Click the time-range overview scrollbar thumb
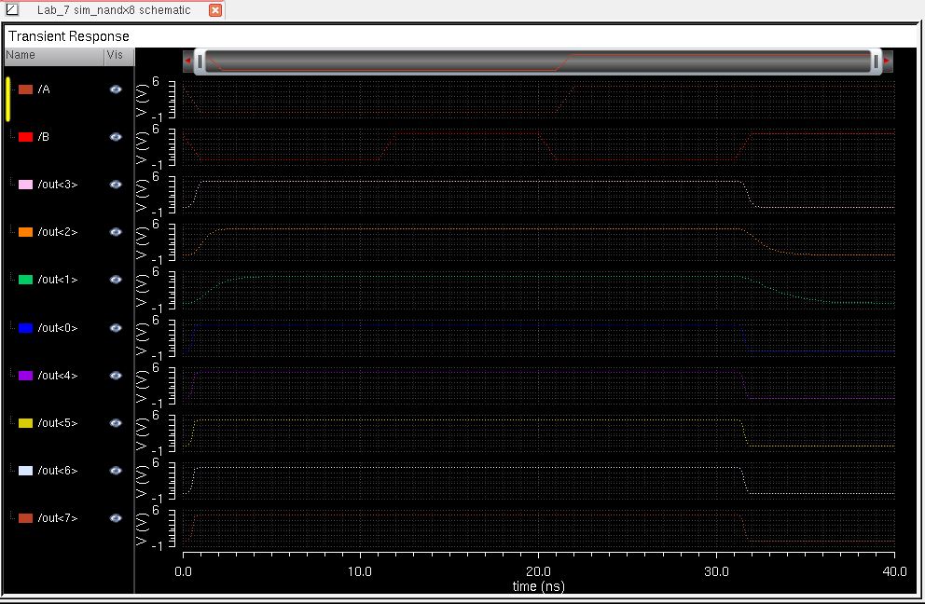This screenshot has height=604, width=925. 537,62
